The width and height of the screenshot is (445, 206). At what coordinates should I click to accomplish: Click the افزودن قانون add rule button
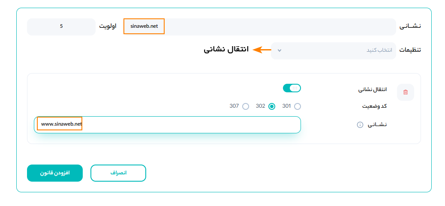pyautogui.click(x=55, y=173)
